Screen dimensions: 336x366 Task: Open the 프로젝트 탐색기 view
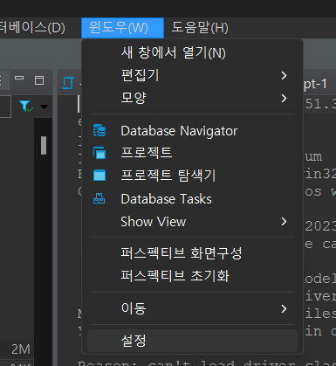tap(192, 176)
